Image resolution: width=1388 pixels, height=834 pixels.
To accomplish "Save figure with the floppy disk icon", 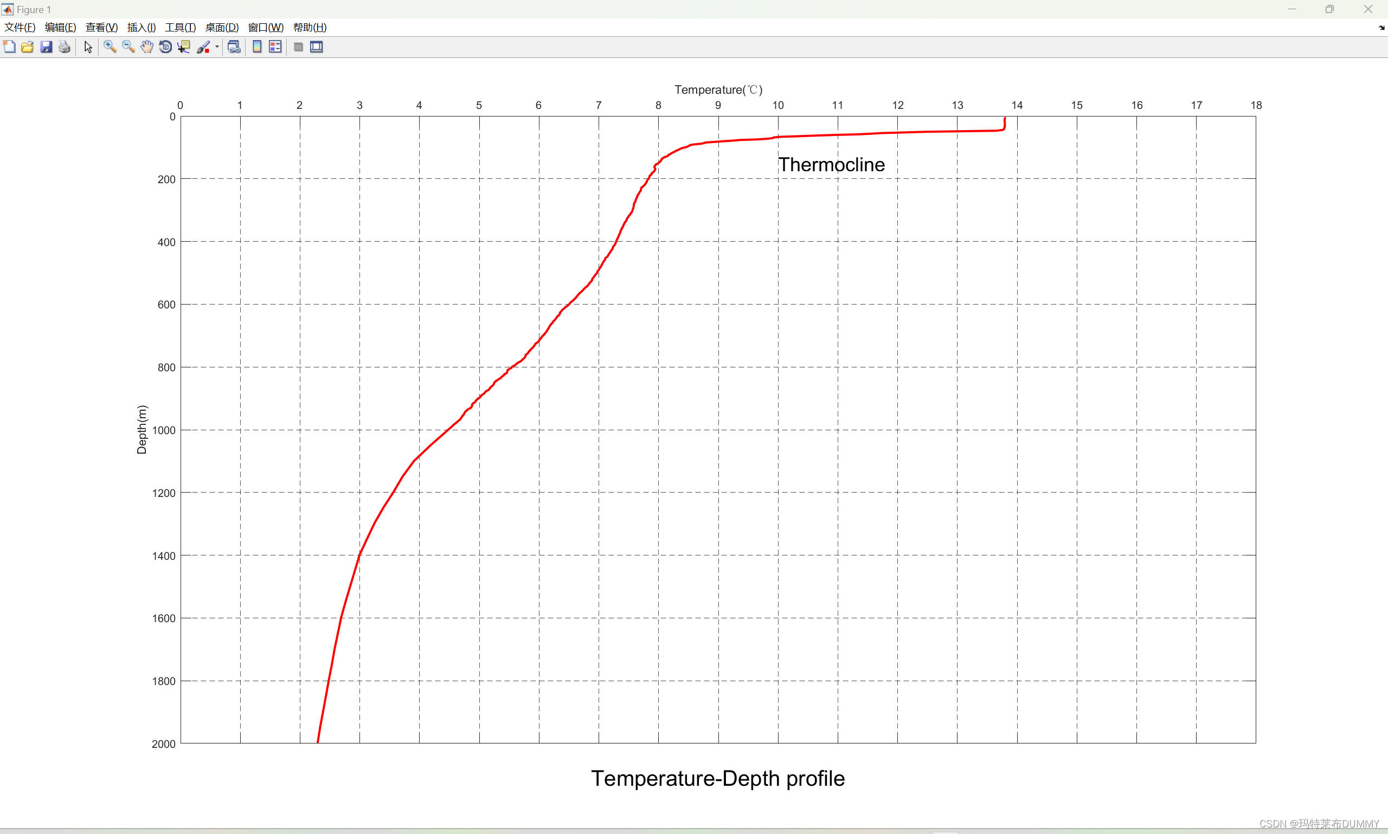I will tap(46, 47).
